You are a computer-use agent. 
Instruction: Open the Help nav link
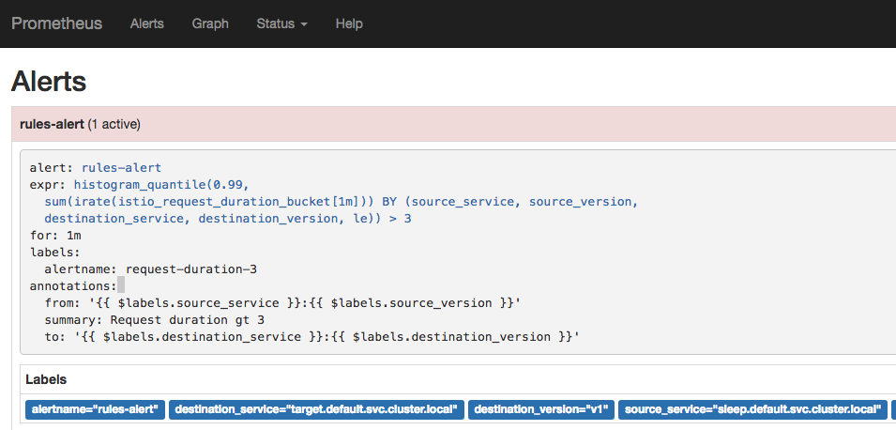[x=349, y=23]
